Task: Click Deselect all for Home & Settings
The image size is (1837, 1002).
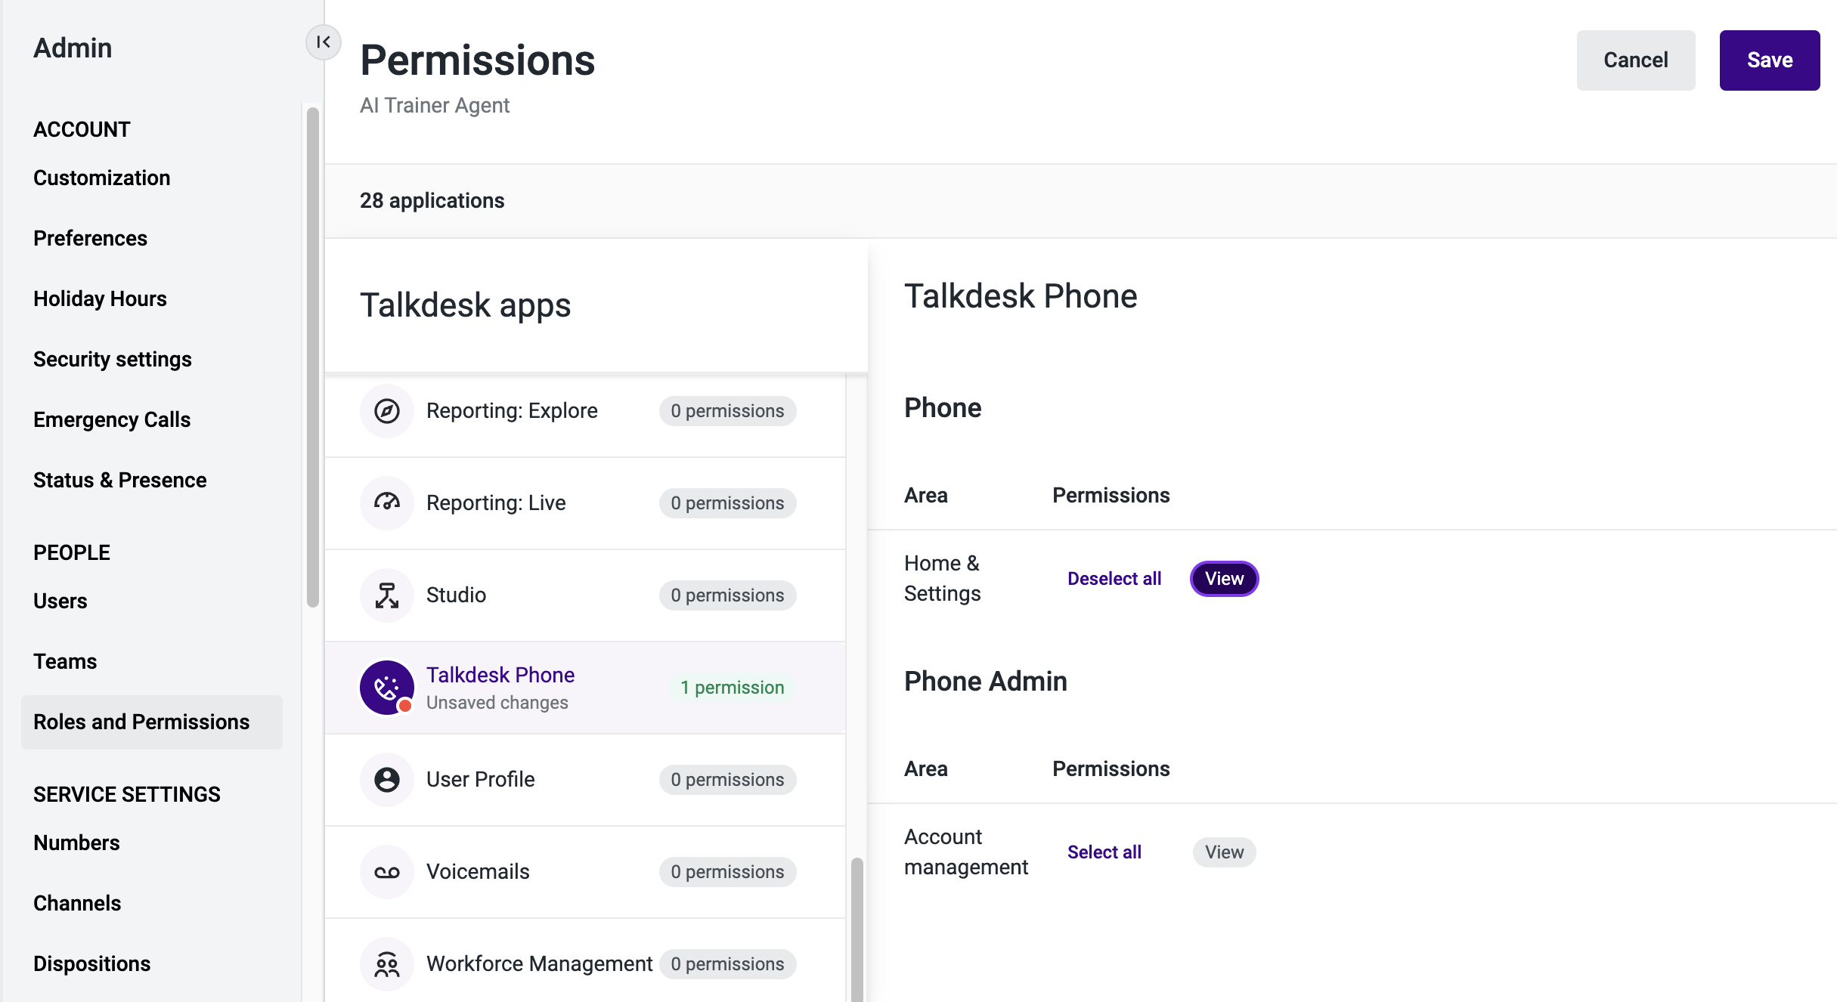Action: 1114,579
